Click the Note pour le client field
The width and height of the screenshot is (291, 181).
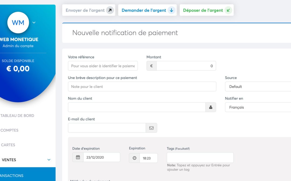[142, 87]
